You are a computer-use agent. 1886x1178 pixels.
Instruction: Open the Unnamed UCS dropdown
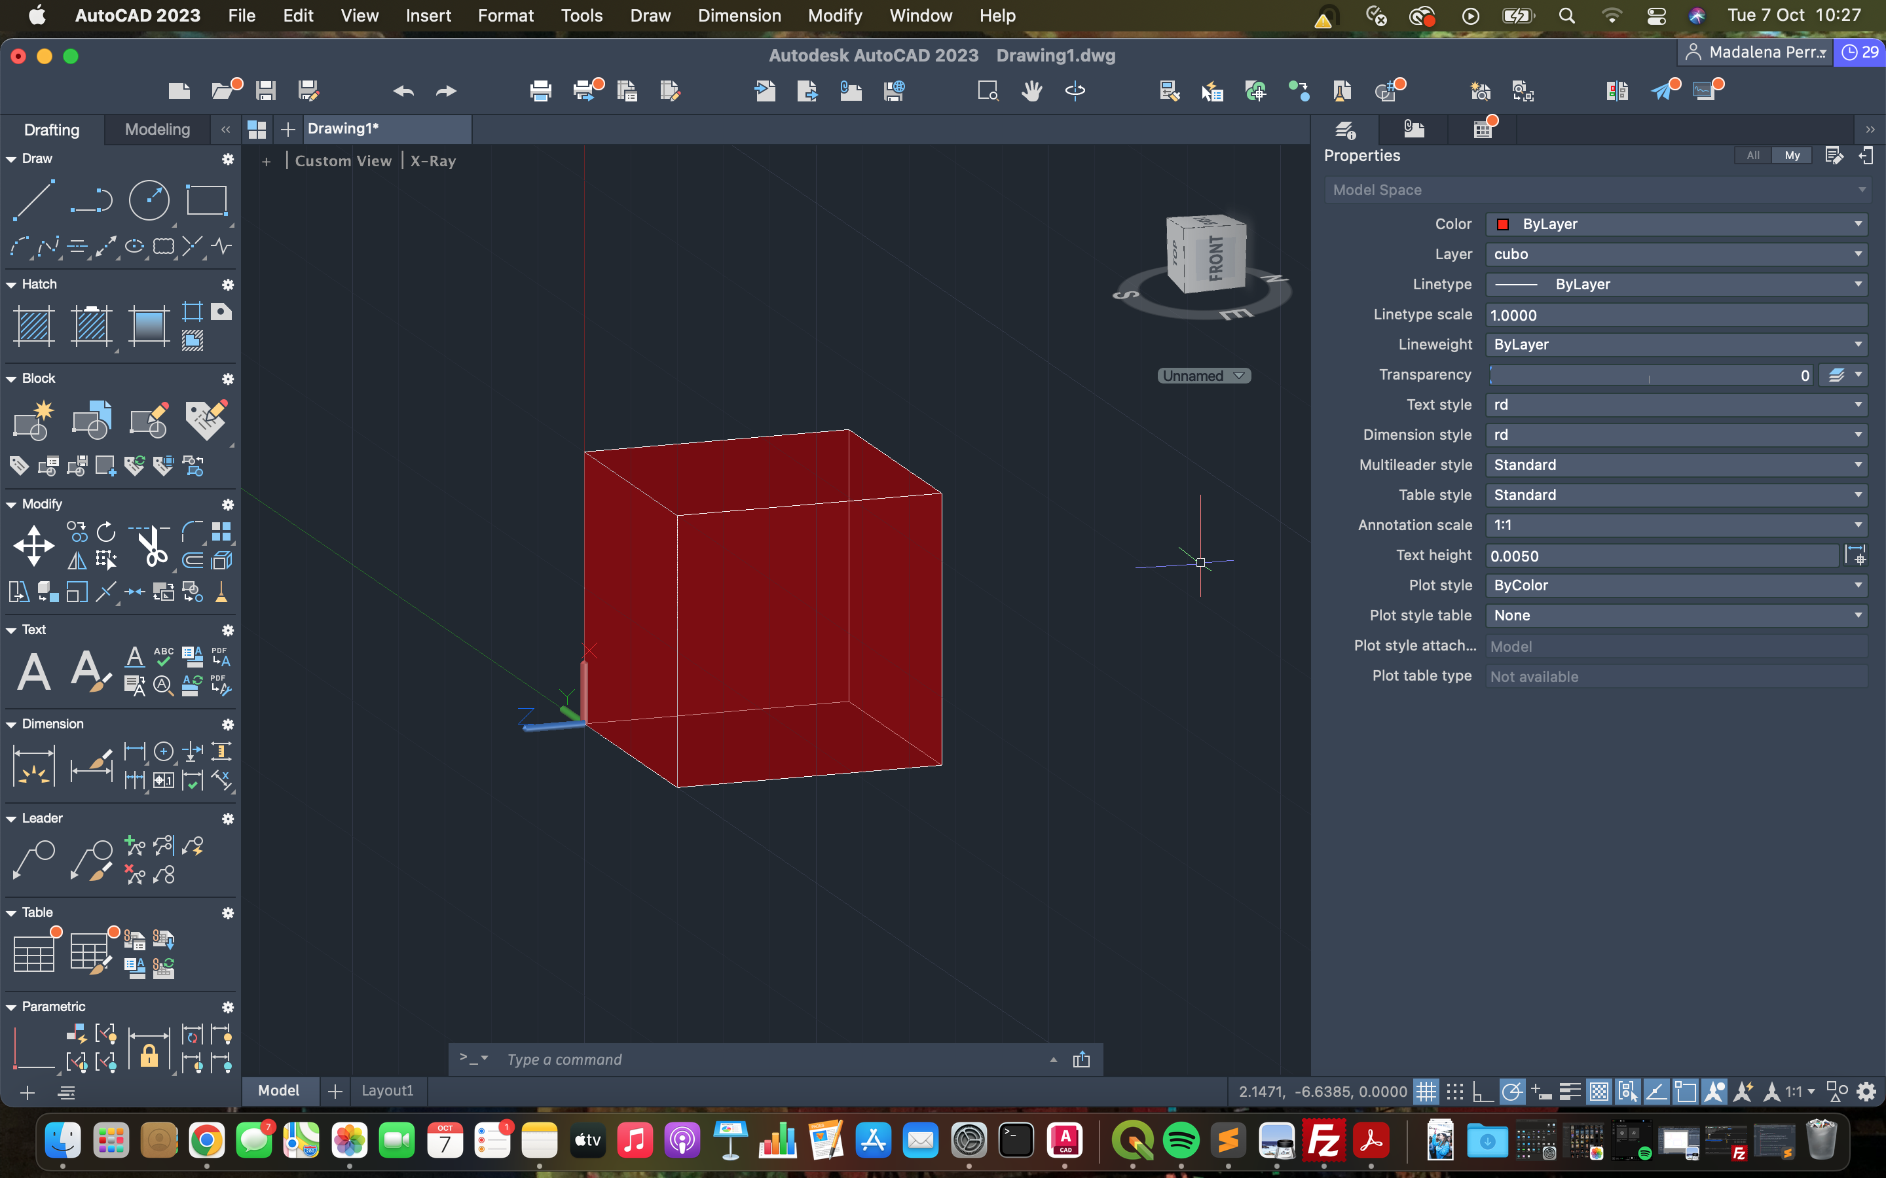[1203, 376]
